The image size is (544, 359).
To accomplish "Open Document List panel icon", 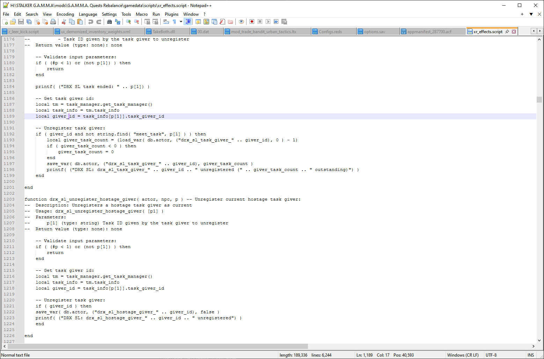I will pyautogui.click(x=214, y=22).
